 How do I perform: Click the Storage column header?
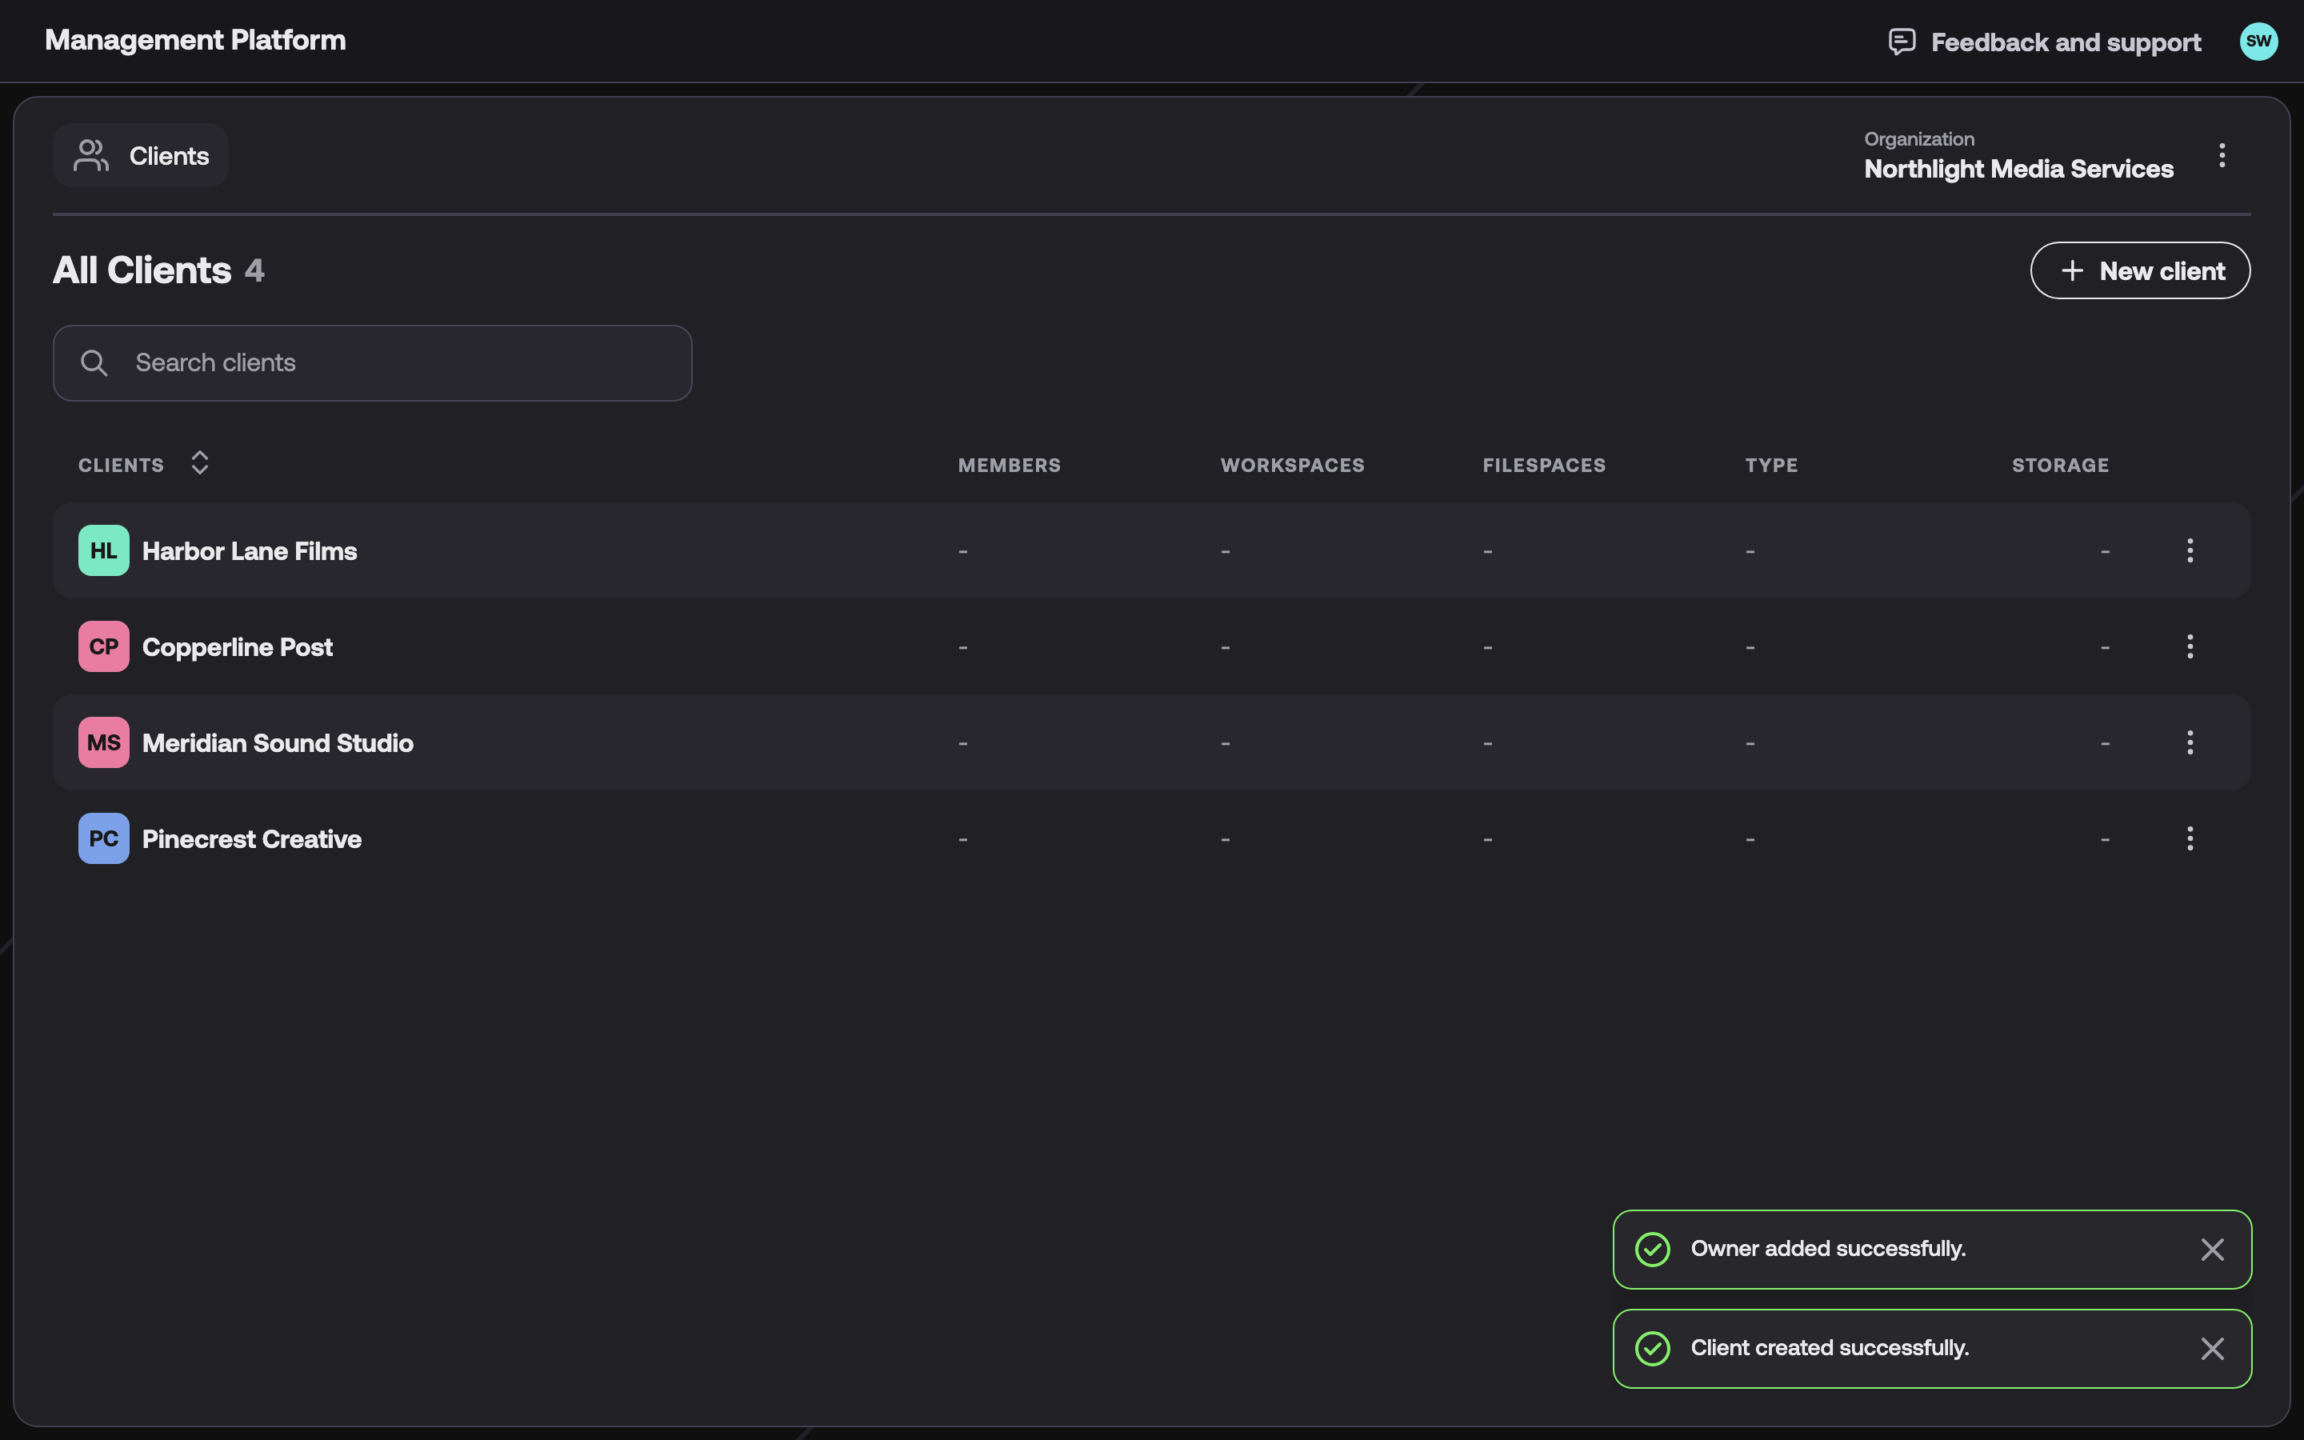2060,466
